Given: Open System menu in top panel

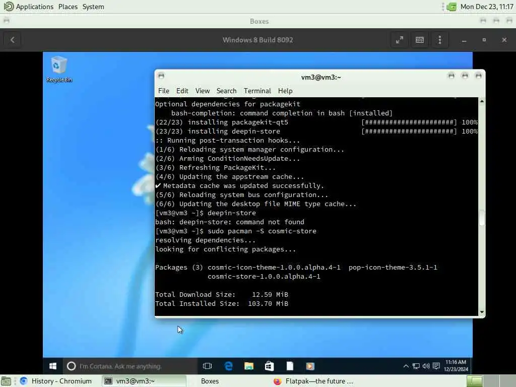Looking at the screenshot, I should pyautogui.click(x=93, y=7).
